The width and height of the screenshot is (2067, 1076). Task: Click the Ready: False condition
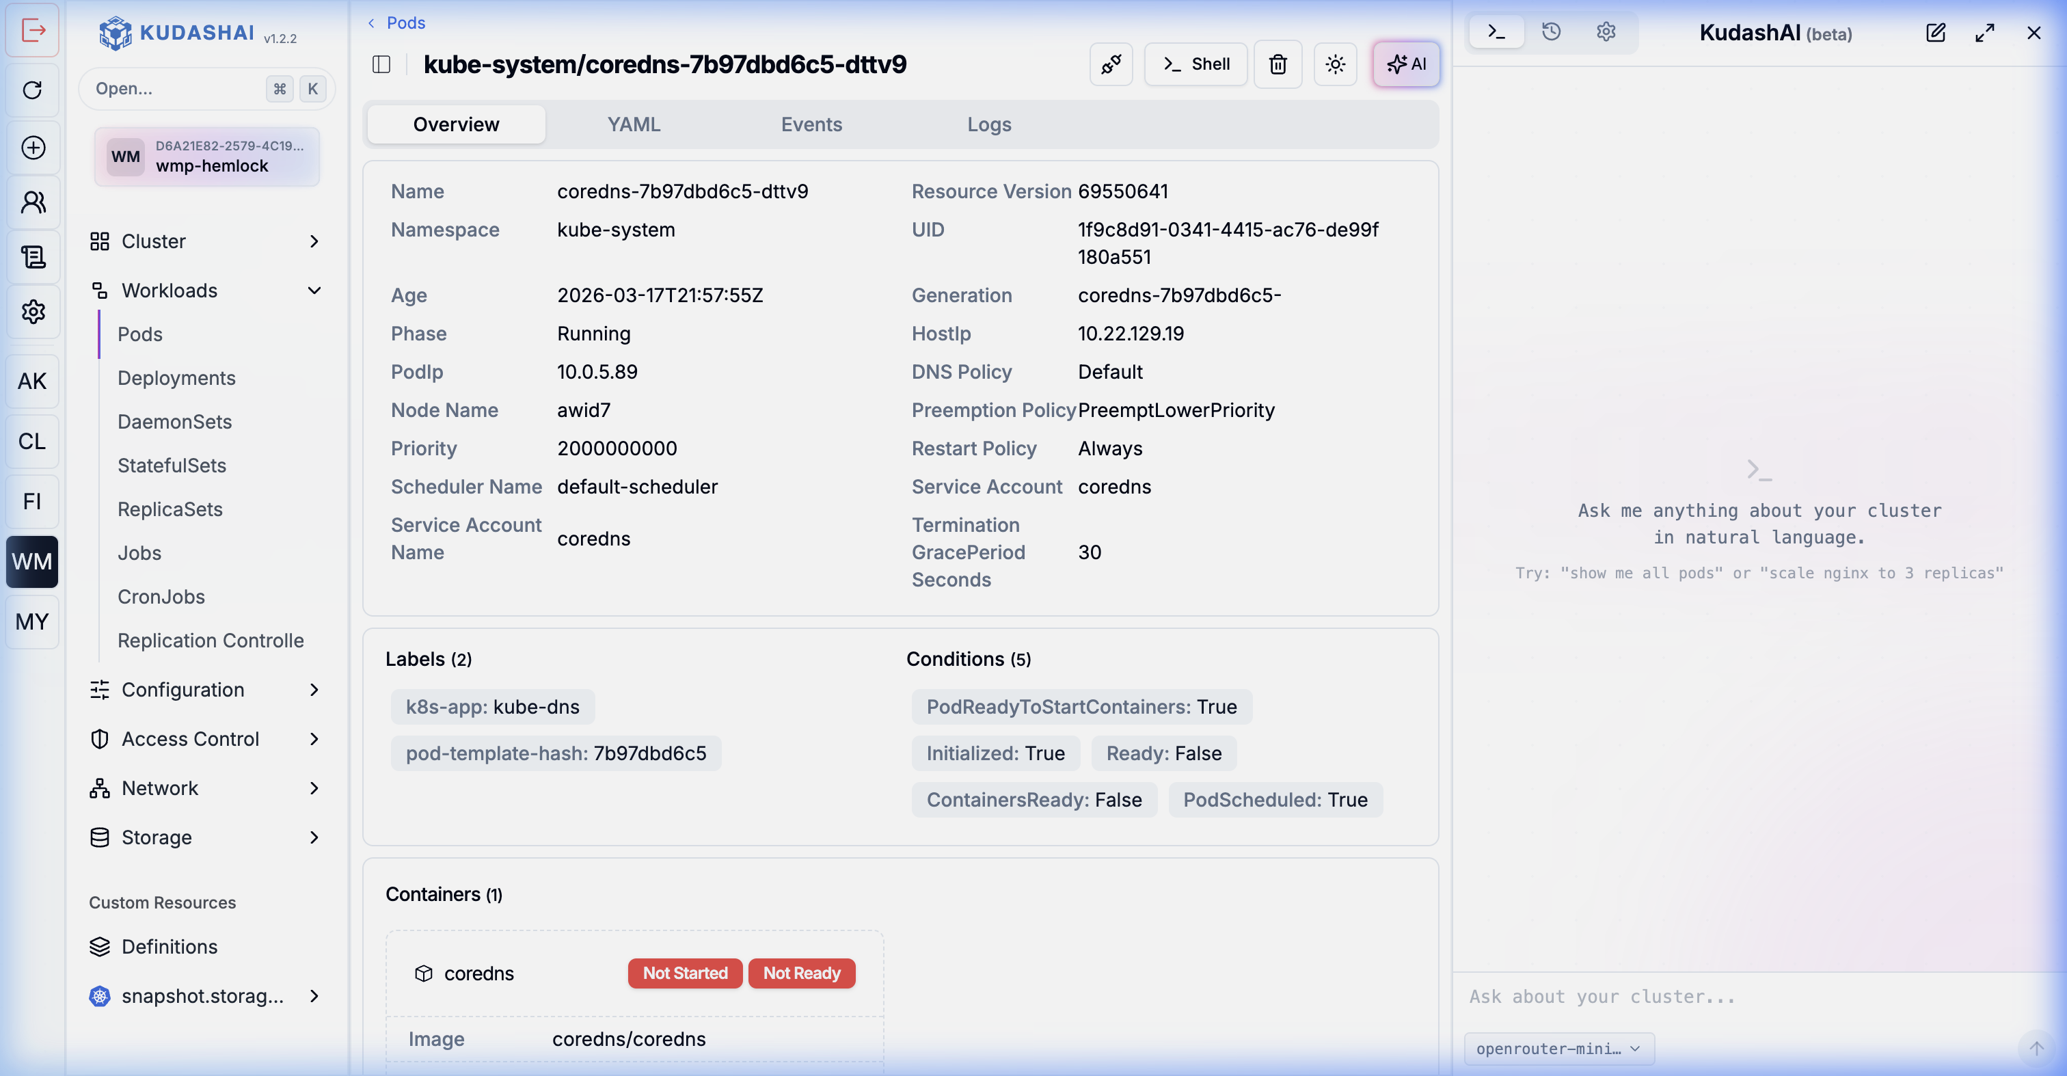[1163, 753]
